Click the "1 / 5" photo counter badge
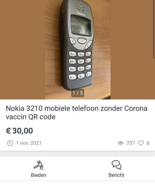The height and width of the screenshot is (185, 155). coord(78,93)
